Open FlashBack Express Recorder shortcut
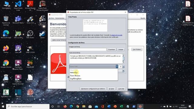 click(18, 79)
